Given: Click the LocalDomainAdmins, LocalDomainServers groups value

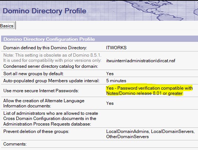Looking at the screenshot, I should [150, 134].
